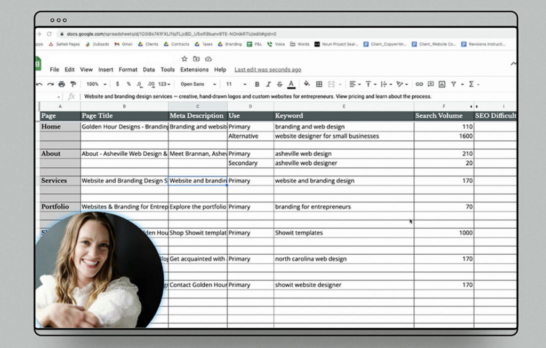Open the Contracts bookmark
The height and width of the screenshot is (348, 546).
(x=176, y=44)
